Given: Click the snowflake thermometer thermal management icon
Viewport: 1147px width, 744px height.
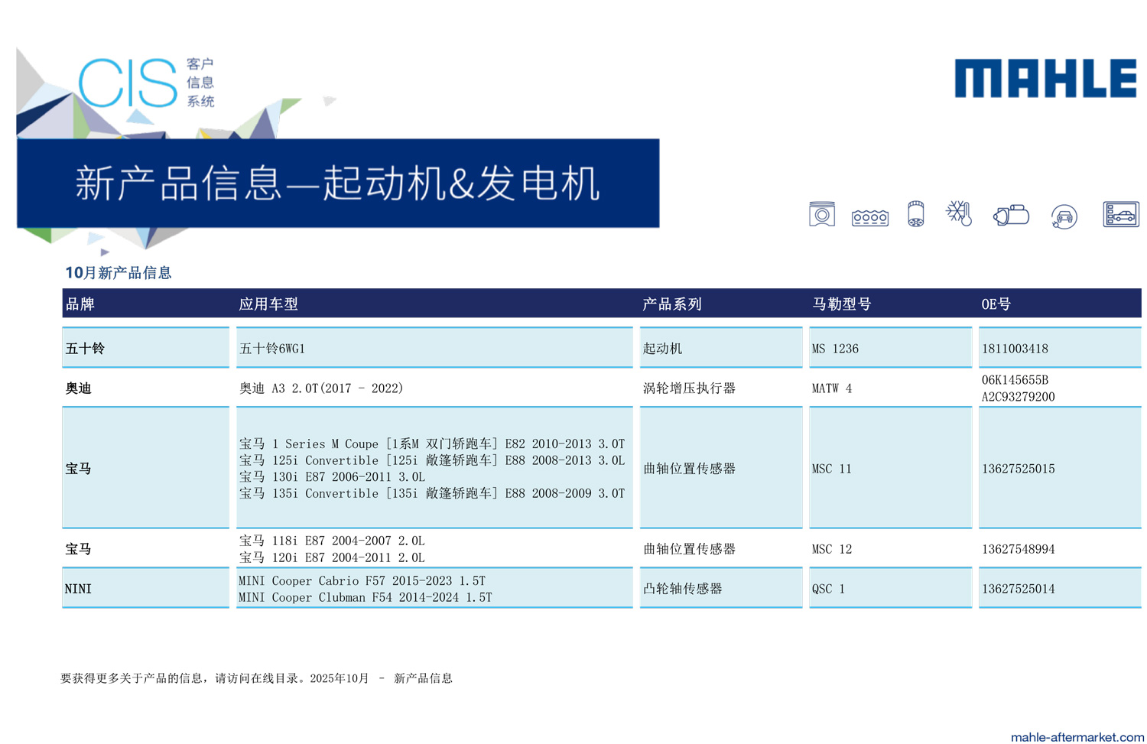Looking at the screenshot, I should [959, 213].
